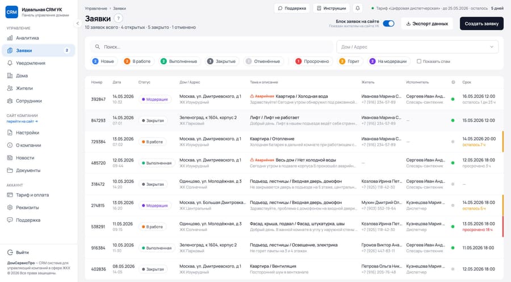This screenshot has width=511, height=282.
Task: Open status dropdown Модерация for request 392847
Action: click(x=155, y=100)
